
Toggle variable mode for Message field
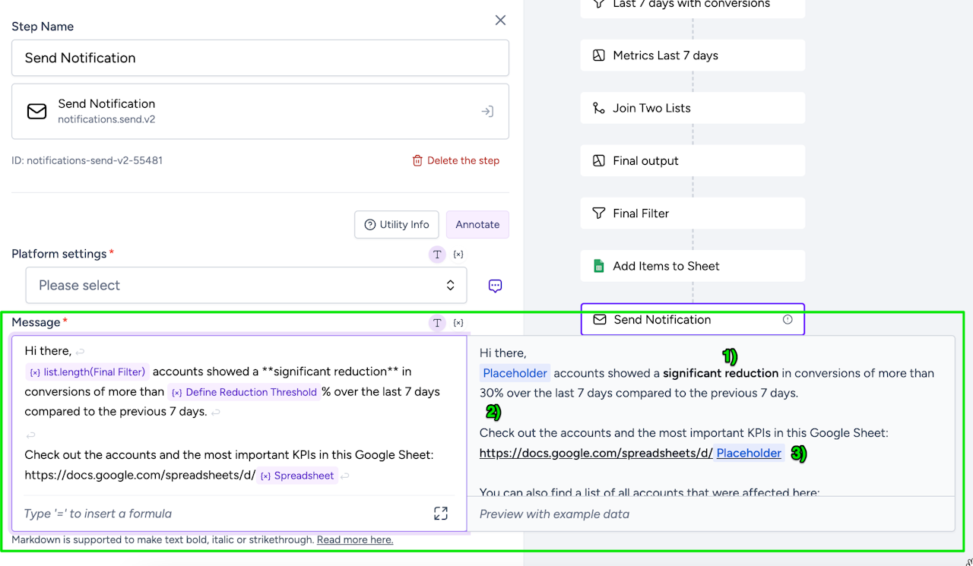tap(458, 323)
